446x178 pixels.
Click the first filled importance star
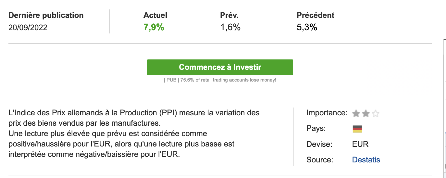coord(356,113)
